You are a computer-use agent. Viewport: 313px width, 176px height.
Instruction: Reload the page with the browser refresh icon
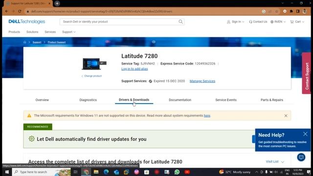click(20, 11)
